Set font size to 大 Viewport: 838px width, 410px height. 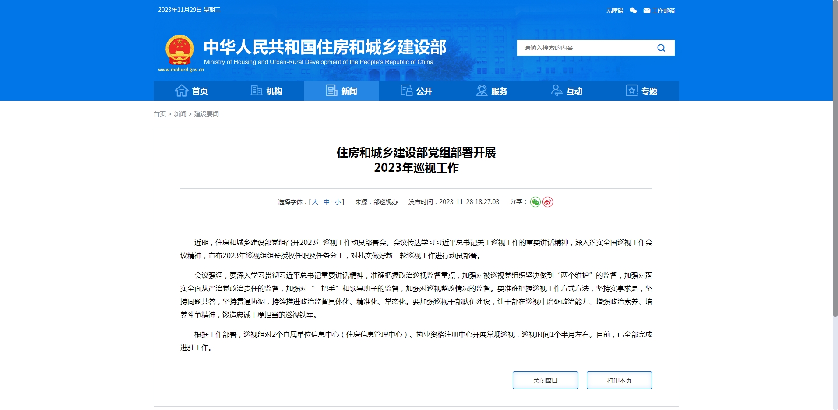315,202
